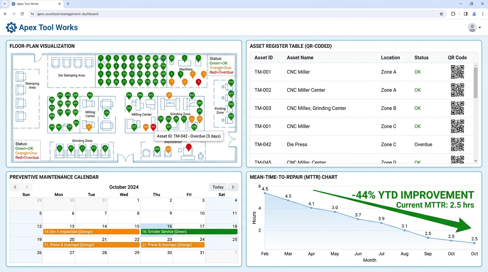Image resolution: width=488 pixels, height=272 pixels.
Task: Reload the page with refresh icon
Action: (22, 14)
